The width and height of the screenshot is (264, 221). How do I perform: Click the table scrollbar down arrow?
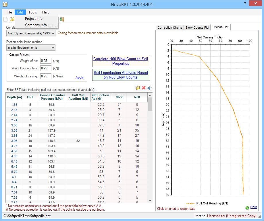150,200
